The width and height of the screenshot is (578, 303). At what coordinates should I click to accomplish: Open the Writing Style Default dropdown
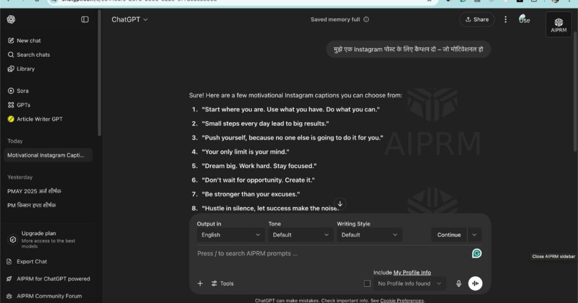369,235
